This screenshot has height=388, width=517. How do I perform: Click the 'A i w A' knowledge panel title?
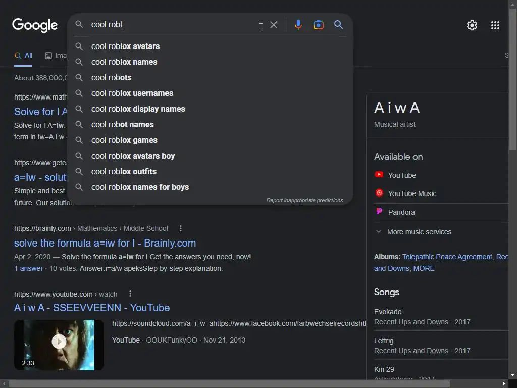pyautogui.click(x=397, y=108)
